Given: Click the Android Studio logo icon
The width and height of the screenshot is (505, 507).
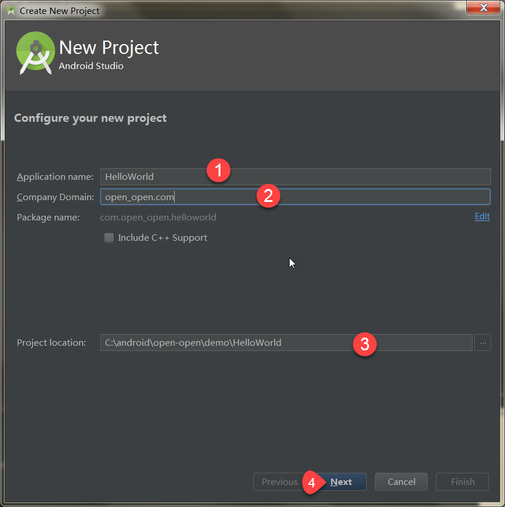Looking at the screenshot, I should coord(35,53).
